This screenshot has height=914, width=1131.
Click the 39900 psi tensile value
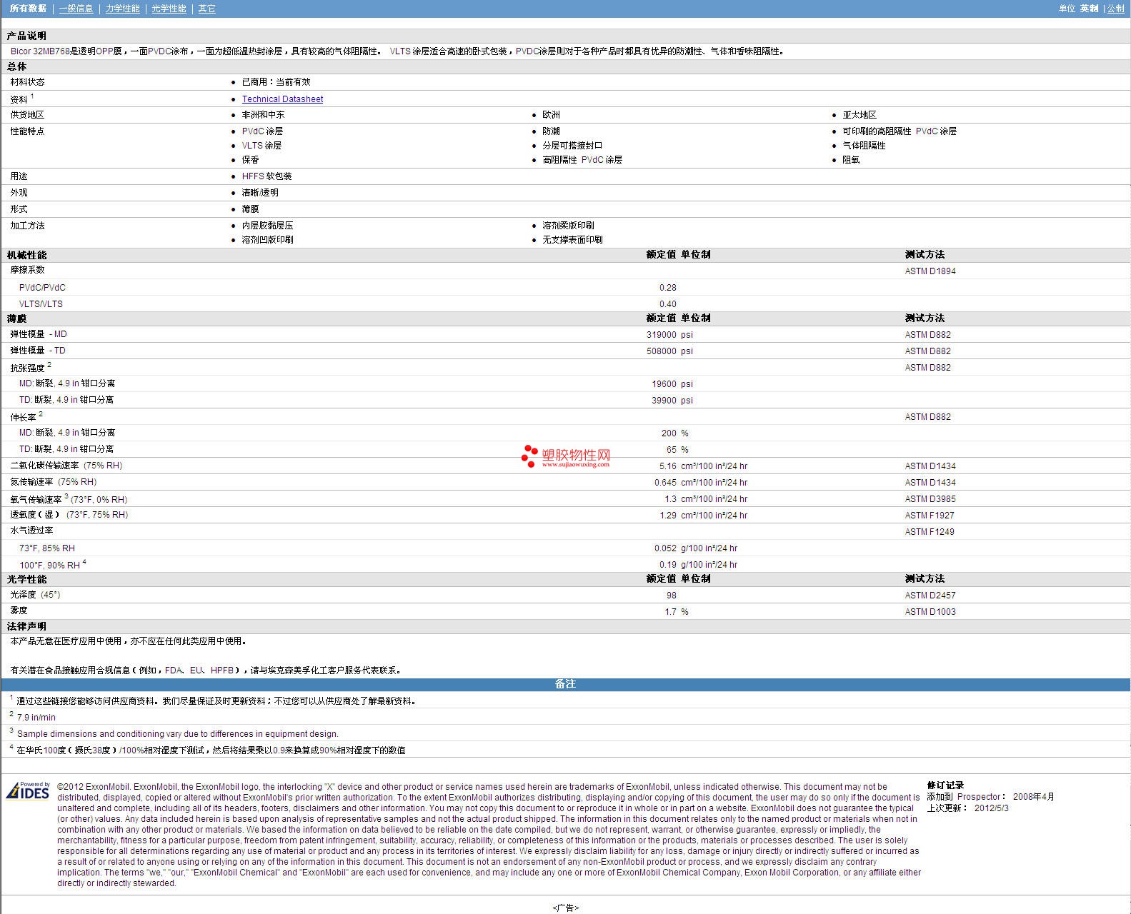click(672, 401)
